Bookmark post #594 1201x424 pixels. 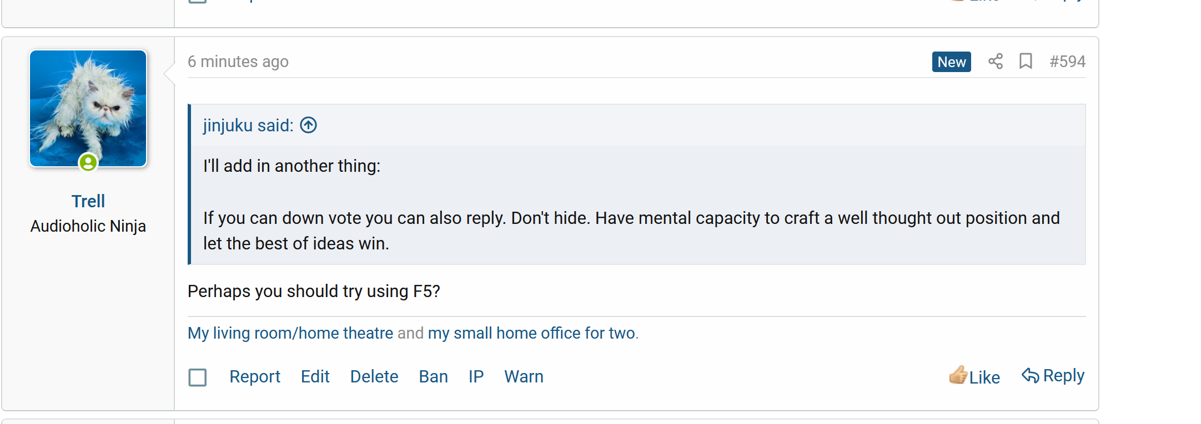pos(1026,61)
